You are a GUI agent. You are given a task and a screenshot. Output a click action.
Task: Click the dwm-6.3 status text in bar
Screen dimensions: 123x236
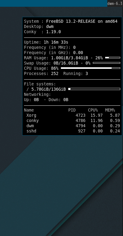(115, 3)
